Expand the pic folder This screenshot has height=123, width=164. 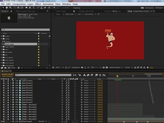click(x=1, y=55)
